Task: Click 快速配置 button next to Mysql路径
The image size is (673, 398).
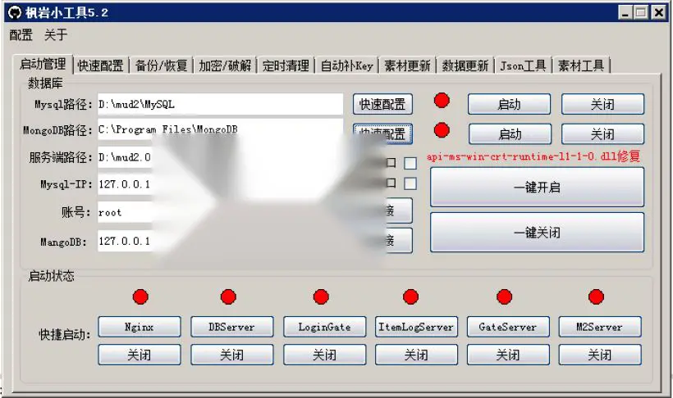Action: [x=382, y=104]
